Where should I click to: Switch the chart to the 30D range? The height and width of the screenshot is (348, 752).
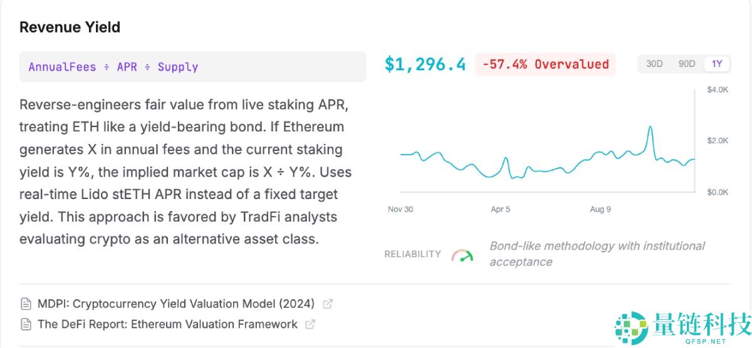[x=654, y=64]
